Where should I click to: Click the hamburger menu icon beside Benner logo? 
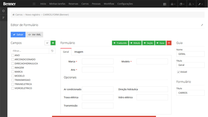tap(34, 4)
